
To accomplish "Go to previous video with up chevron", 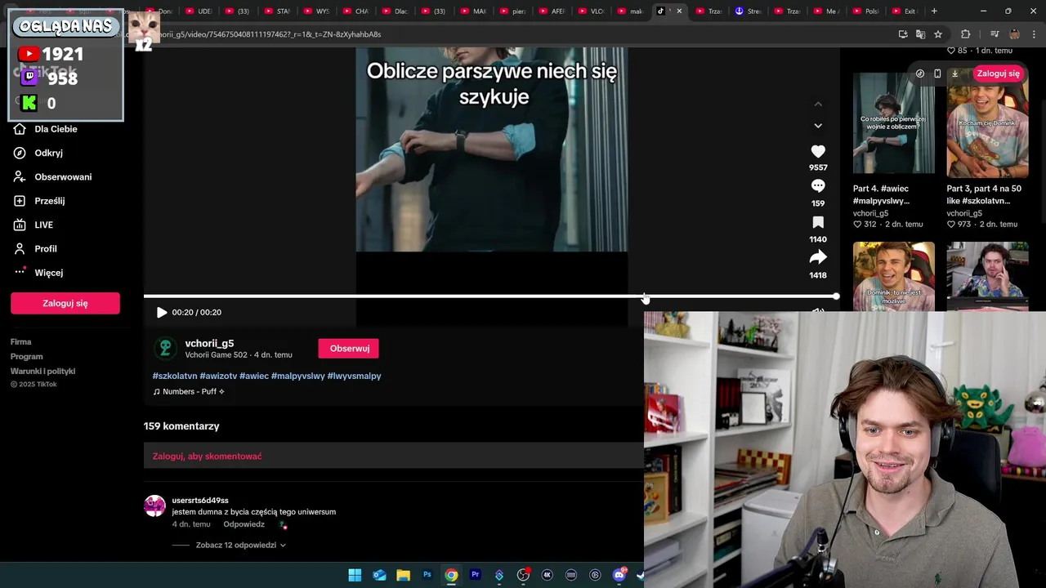I will pyautogui.click(x=818, y=104).
